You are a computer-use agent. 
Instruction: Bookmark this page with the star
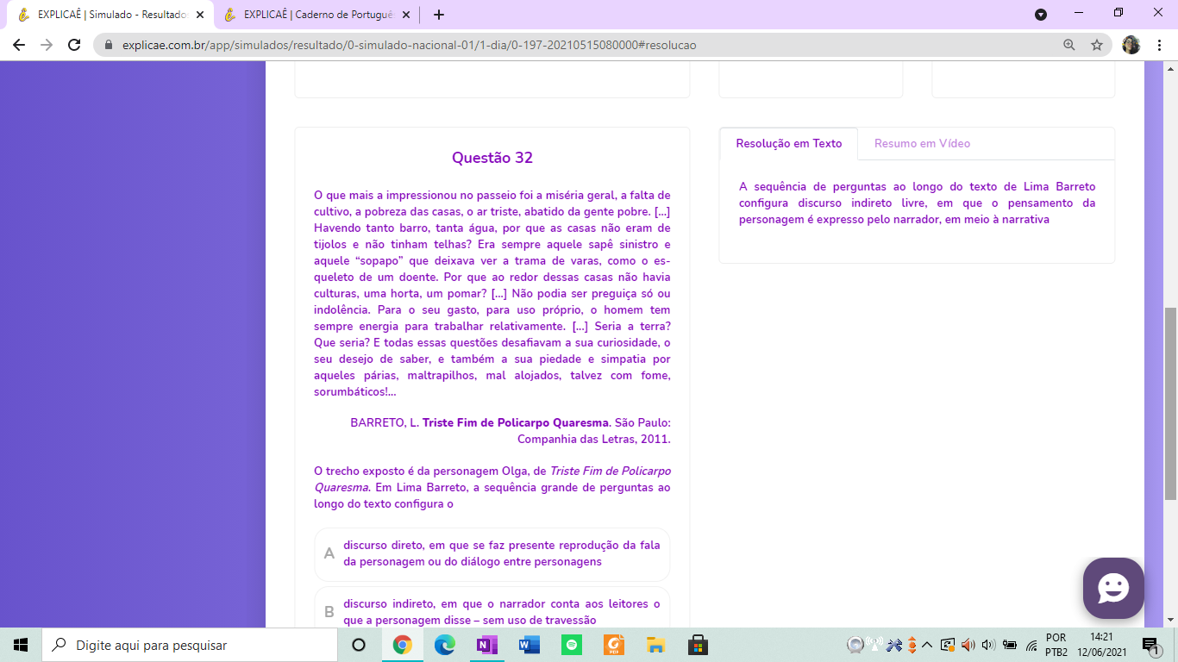tap(1097, 45)
